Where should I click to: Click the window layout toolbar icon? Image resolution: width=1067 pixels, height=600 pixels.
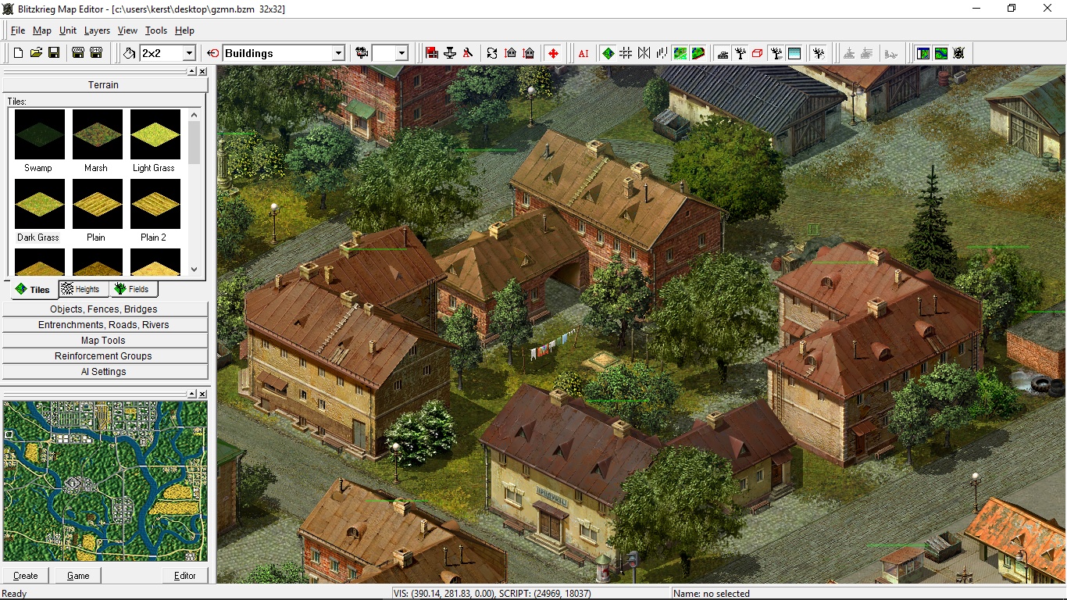coord(923,53)
